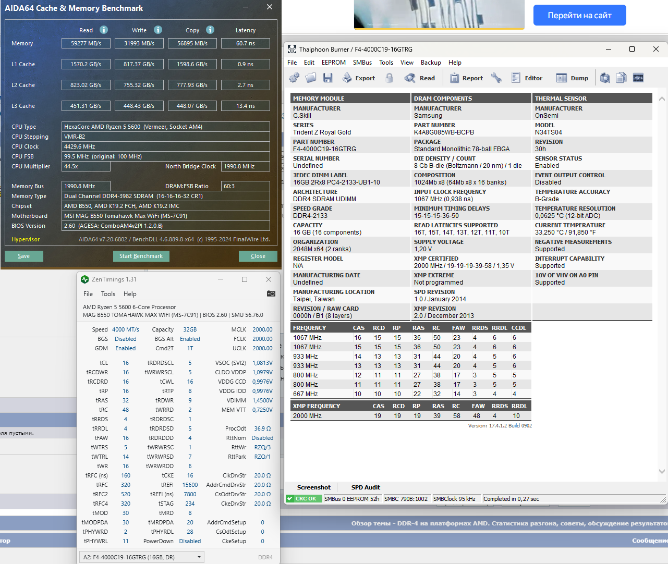This screenshot has height=564, width=668.
Task: Maximize the ZenTimings window
Action: point(245,279)
